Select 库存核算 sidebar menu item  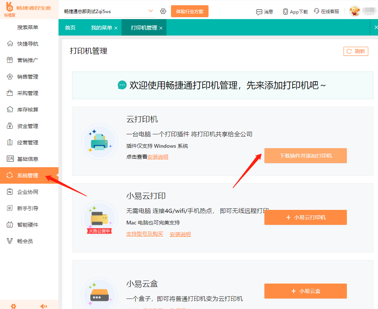pyautogui.click(x=28, y=110)
